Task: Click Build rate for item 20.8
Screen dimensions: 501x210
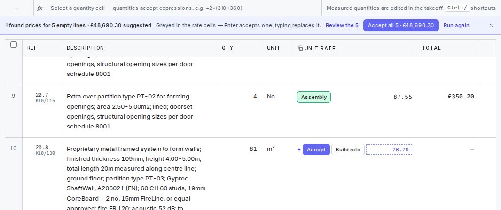Action: click(348, 150)
